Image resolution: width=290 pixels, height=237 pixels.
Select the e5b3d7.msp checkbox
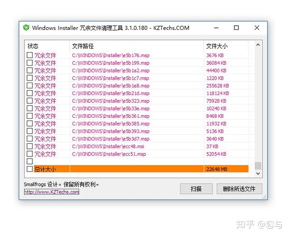pyautogui.click(x=29, y=139)
